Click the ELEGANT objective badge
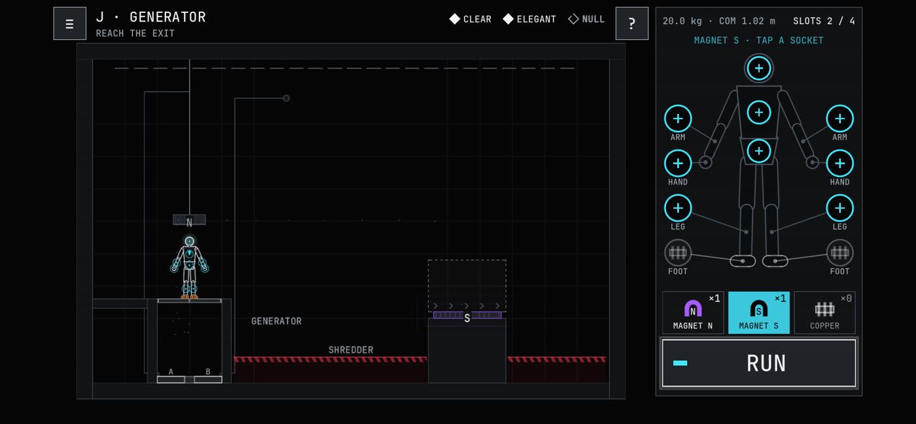 click(x=529, y=20)
